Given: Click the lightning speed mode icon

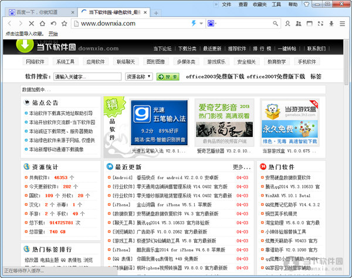Looking at the screenshot, I should [194, 23].
